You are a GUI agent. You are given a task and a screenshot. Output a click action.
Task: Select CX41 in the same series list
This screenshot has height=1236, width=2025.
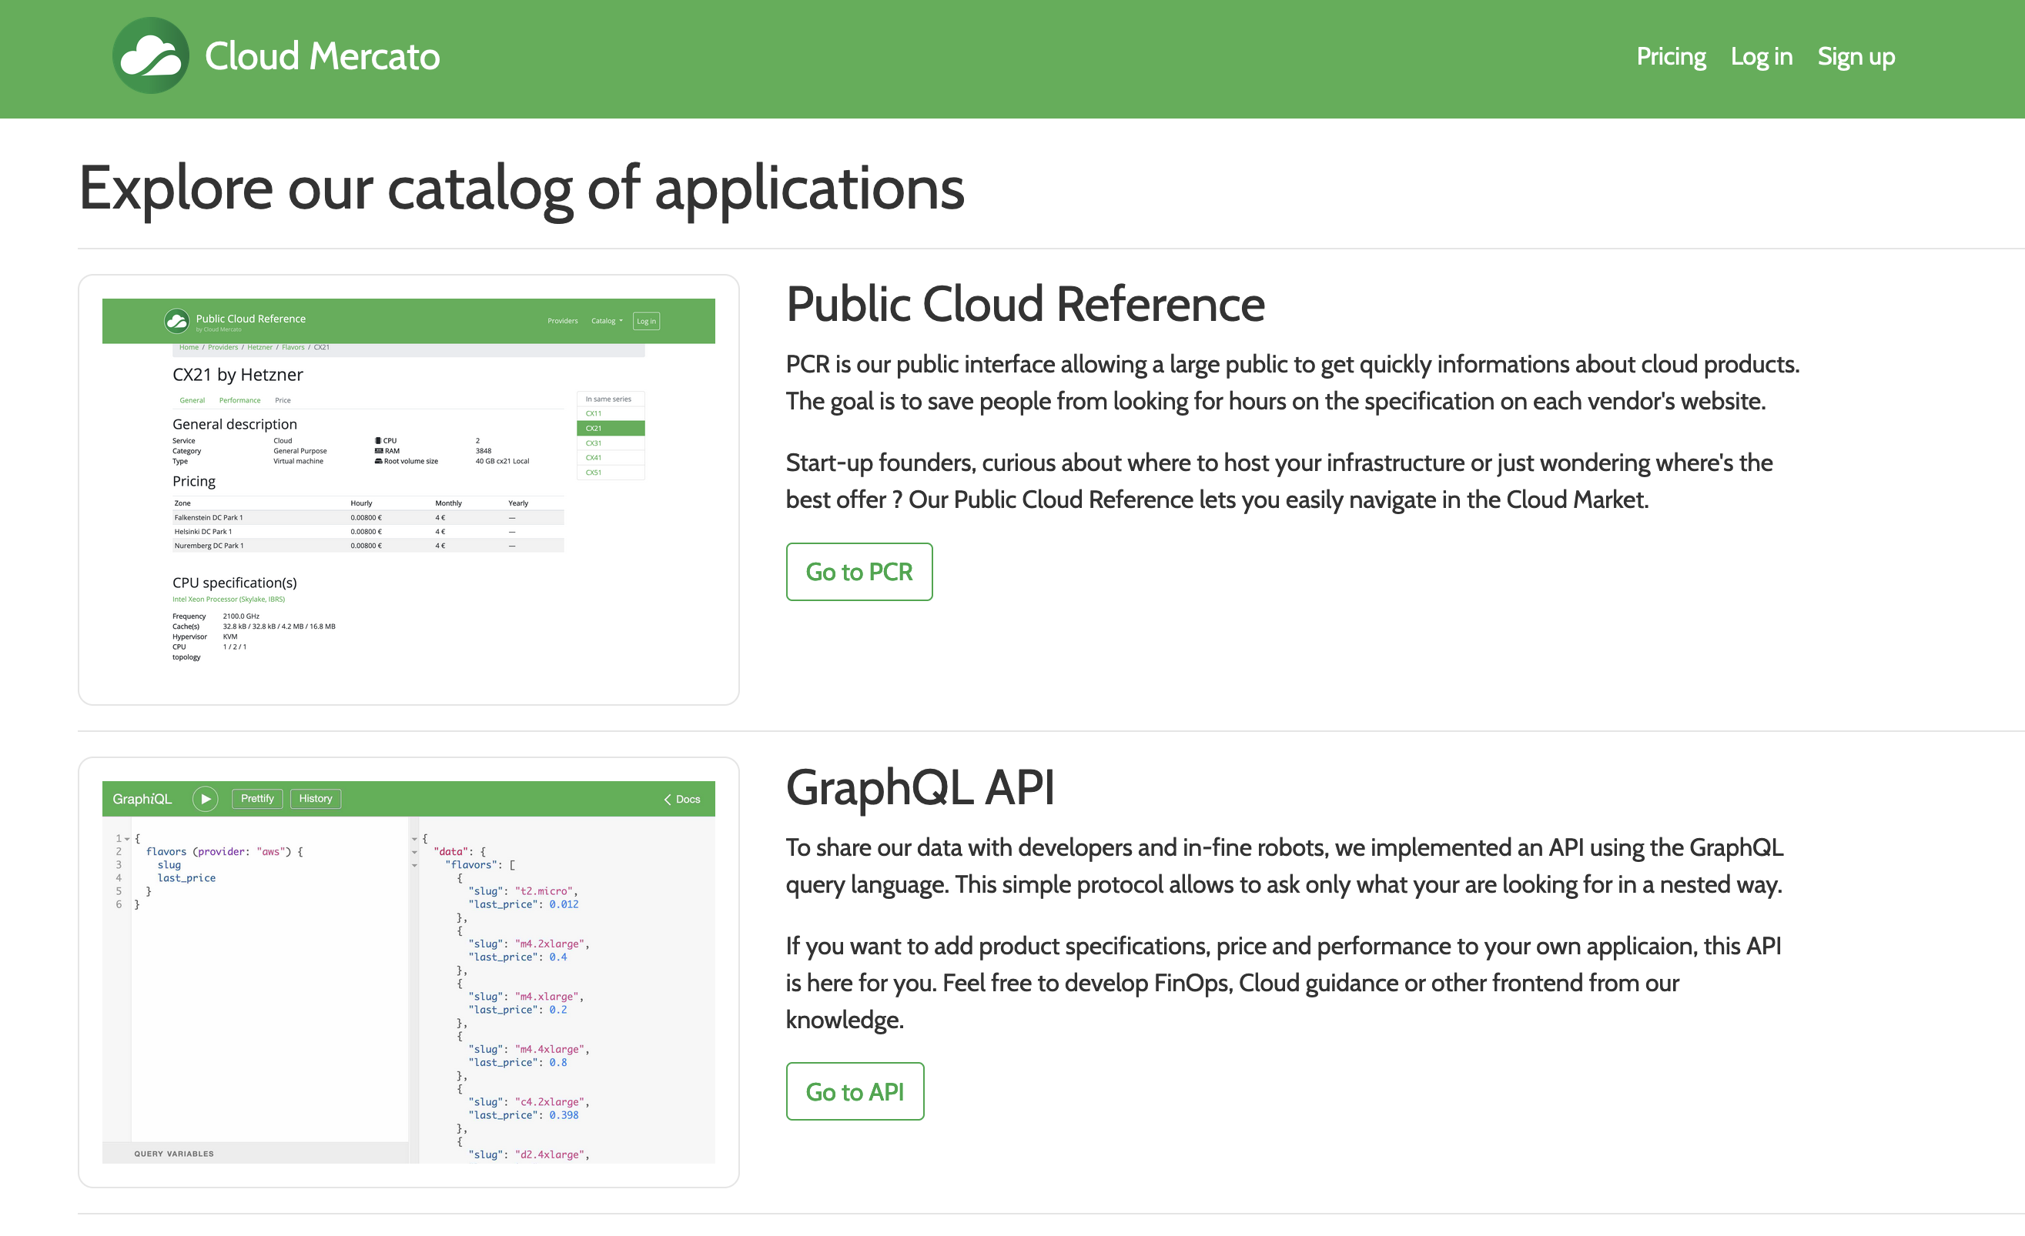coord(611,457)
